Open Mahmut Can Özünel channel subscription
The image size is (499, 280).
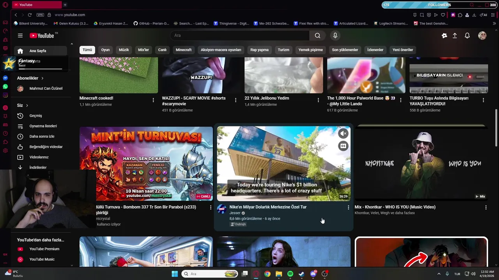click(x=41, y=89)
